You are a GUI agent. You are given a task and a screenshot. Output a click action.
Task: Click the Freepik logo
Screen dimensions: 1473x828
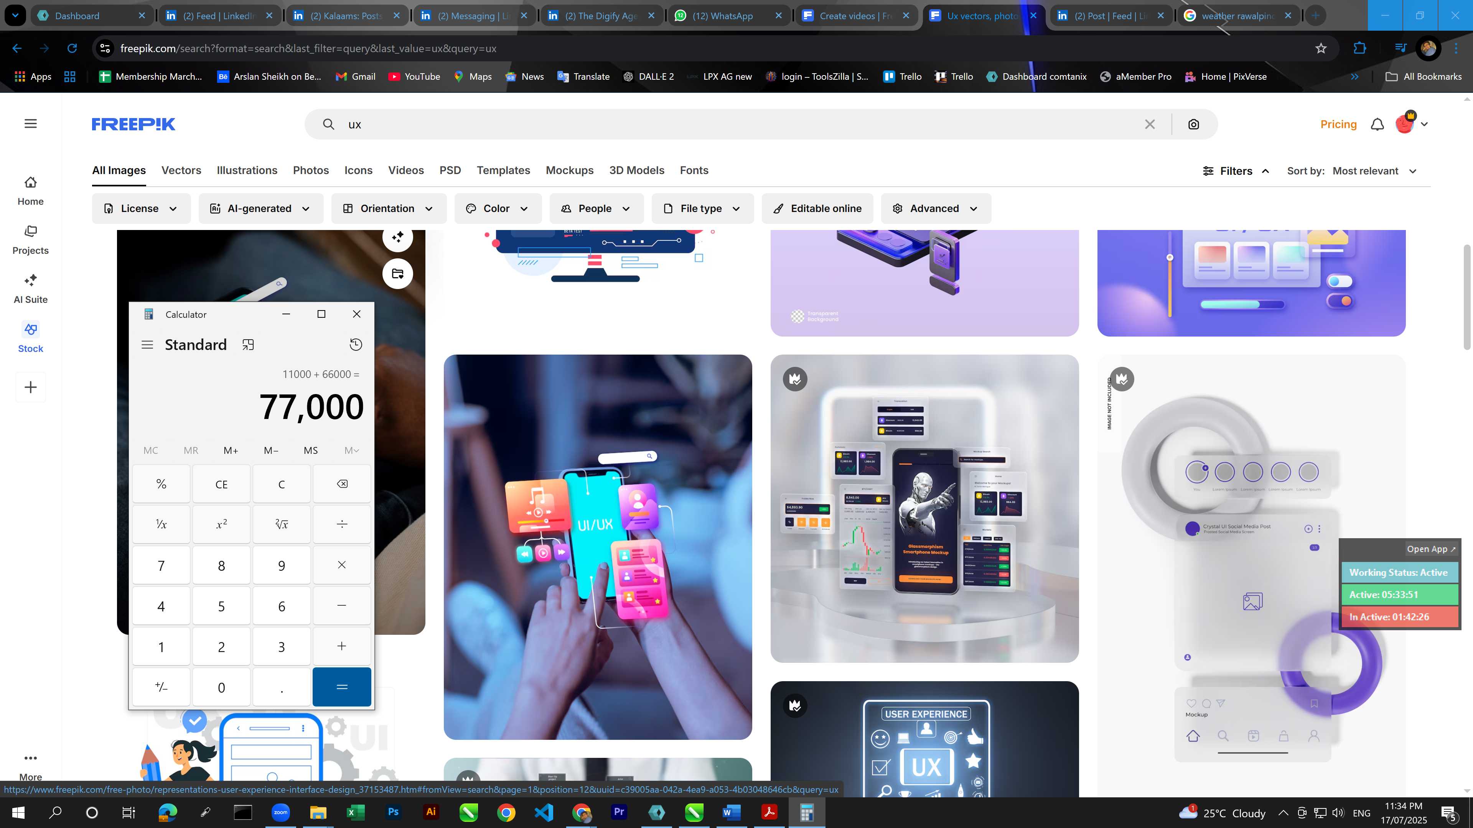(x=133, y=124)
